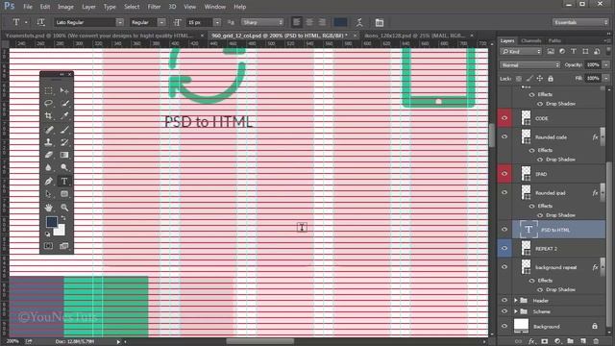Hide the Background layer

coord(504,326)
